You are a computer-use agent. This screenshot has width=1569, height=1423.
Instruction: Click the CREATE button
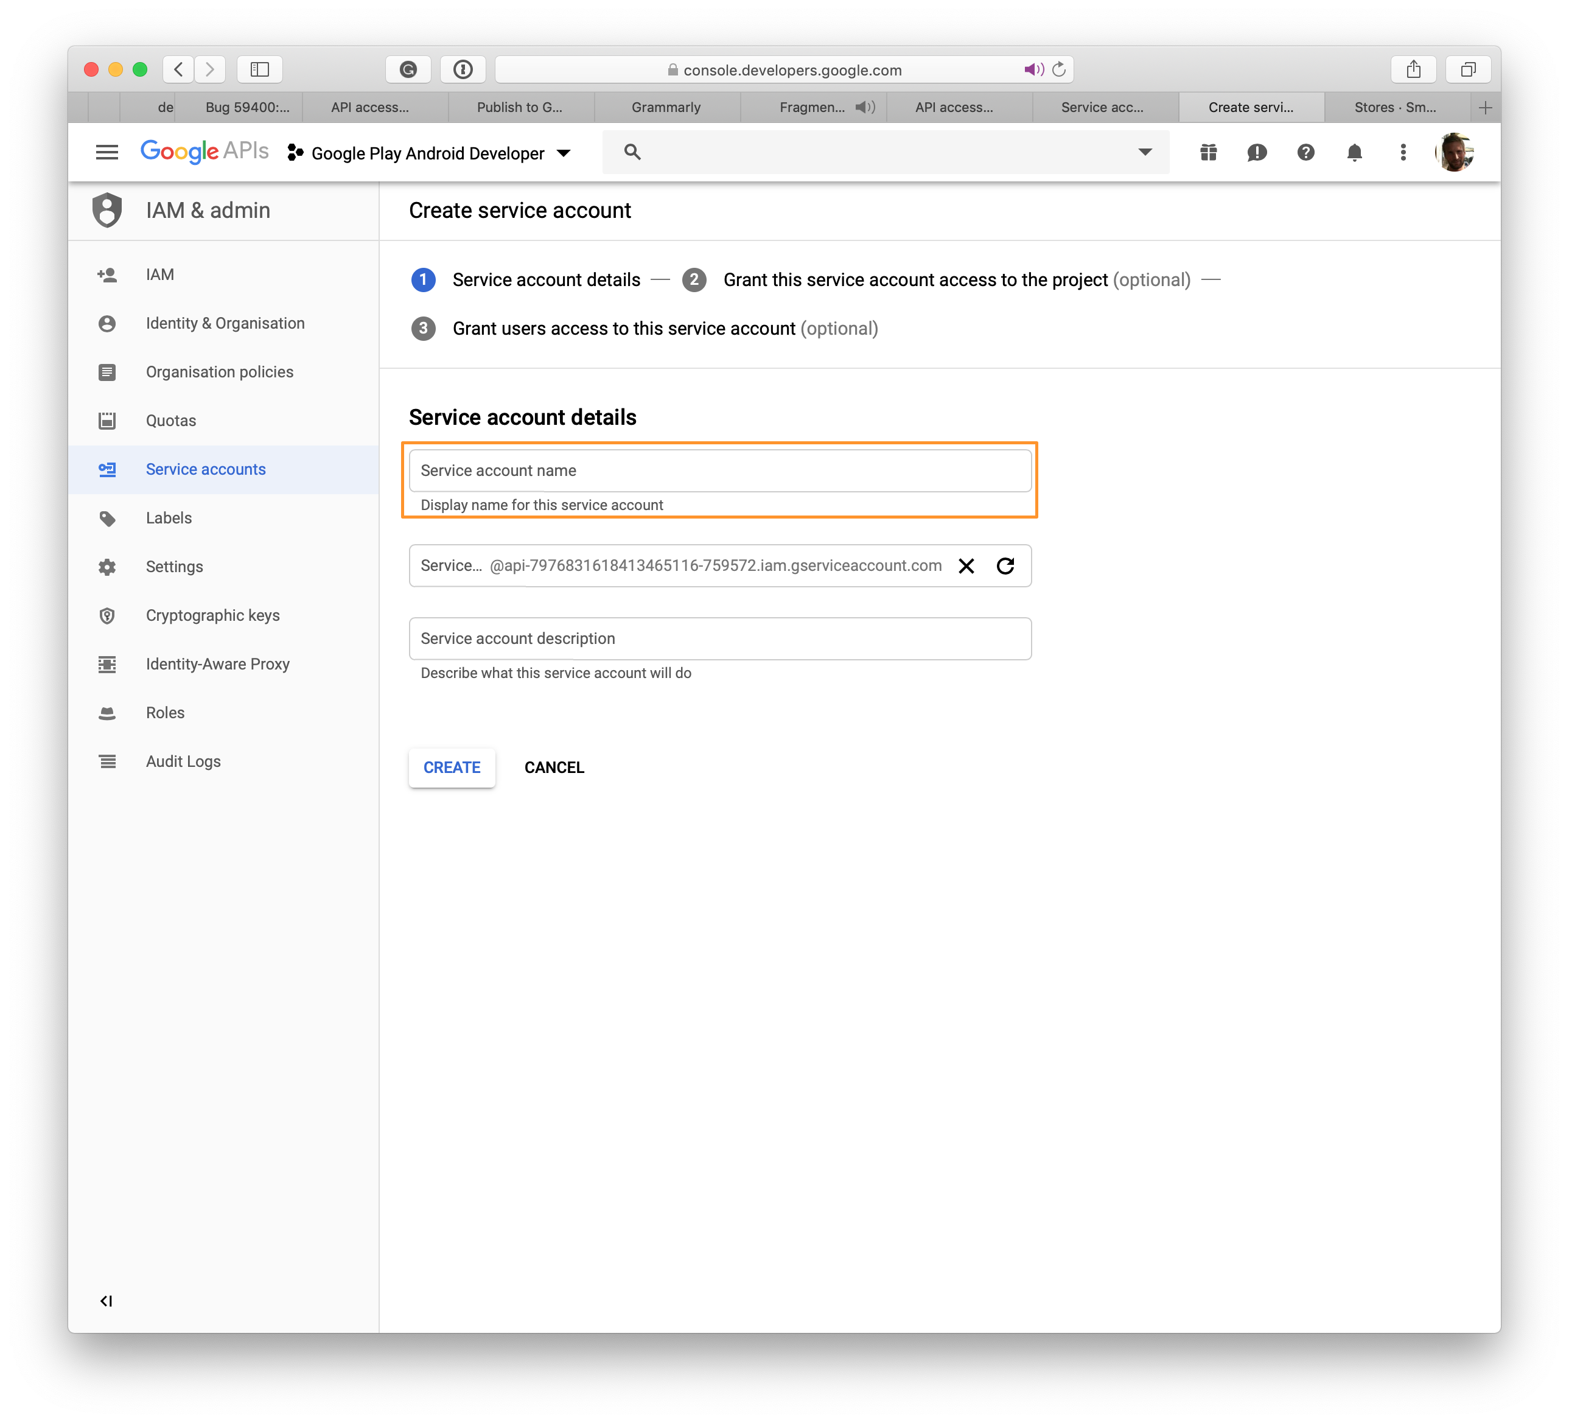[451, 767]
